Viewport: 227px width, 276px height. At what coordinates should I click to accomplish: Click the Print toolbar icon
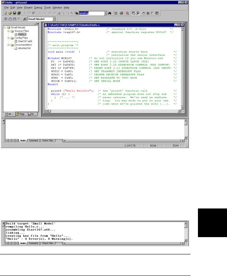pos(121,13)
